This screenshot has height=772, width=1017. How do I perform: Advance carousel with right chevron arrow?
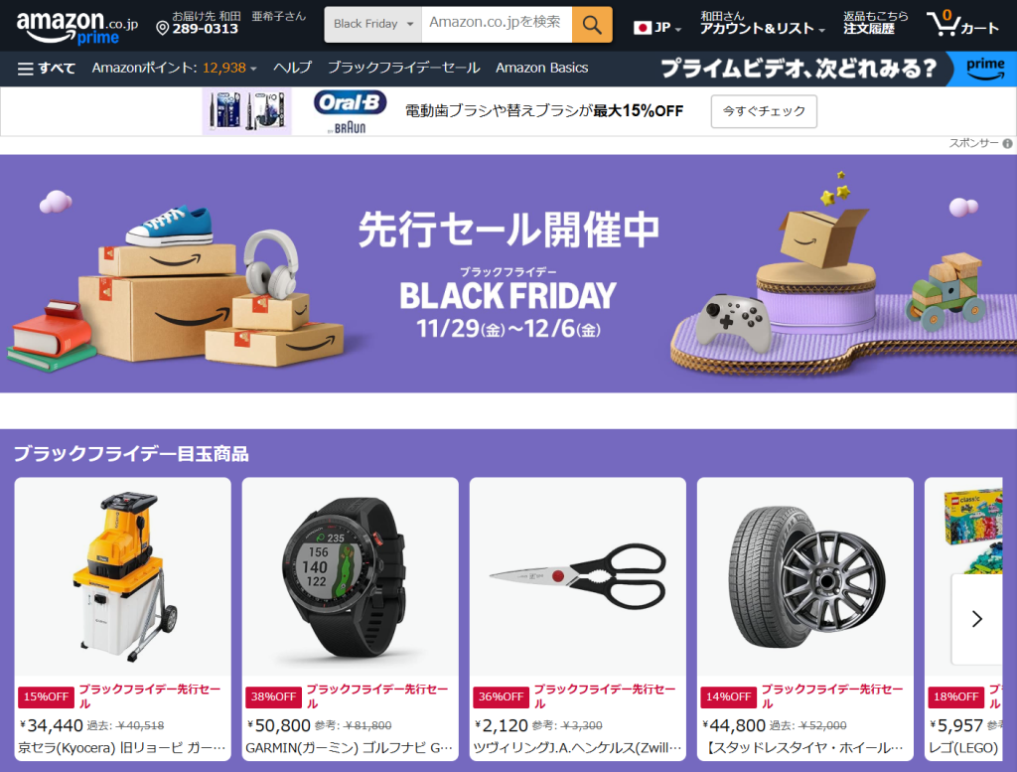coord(977,619)
